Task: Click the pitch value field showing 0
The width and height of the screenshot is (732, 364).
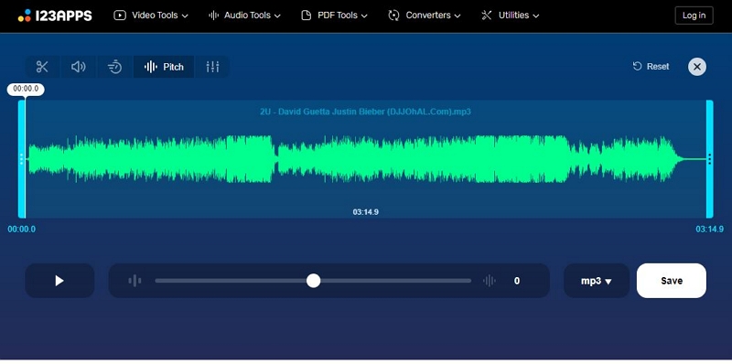Action: click(517, 281)
